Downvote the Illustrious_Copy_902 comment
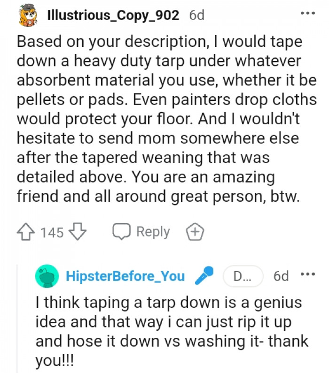Screen dimensions: 329x373 [x=78, y=232]
